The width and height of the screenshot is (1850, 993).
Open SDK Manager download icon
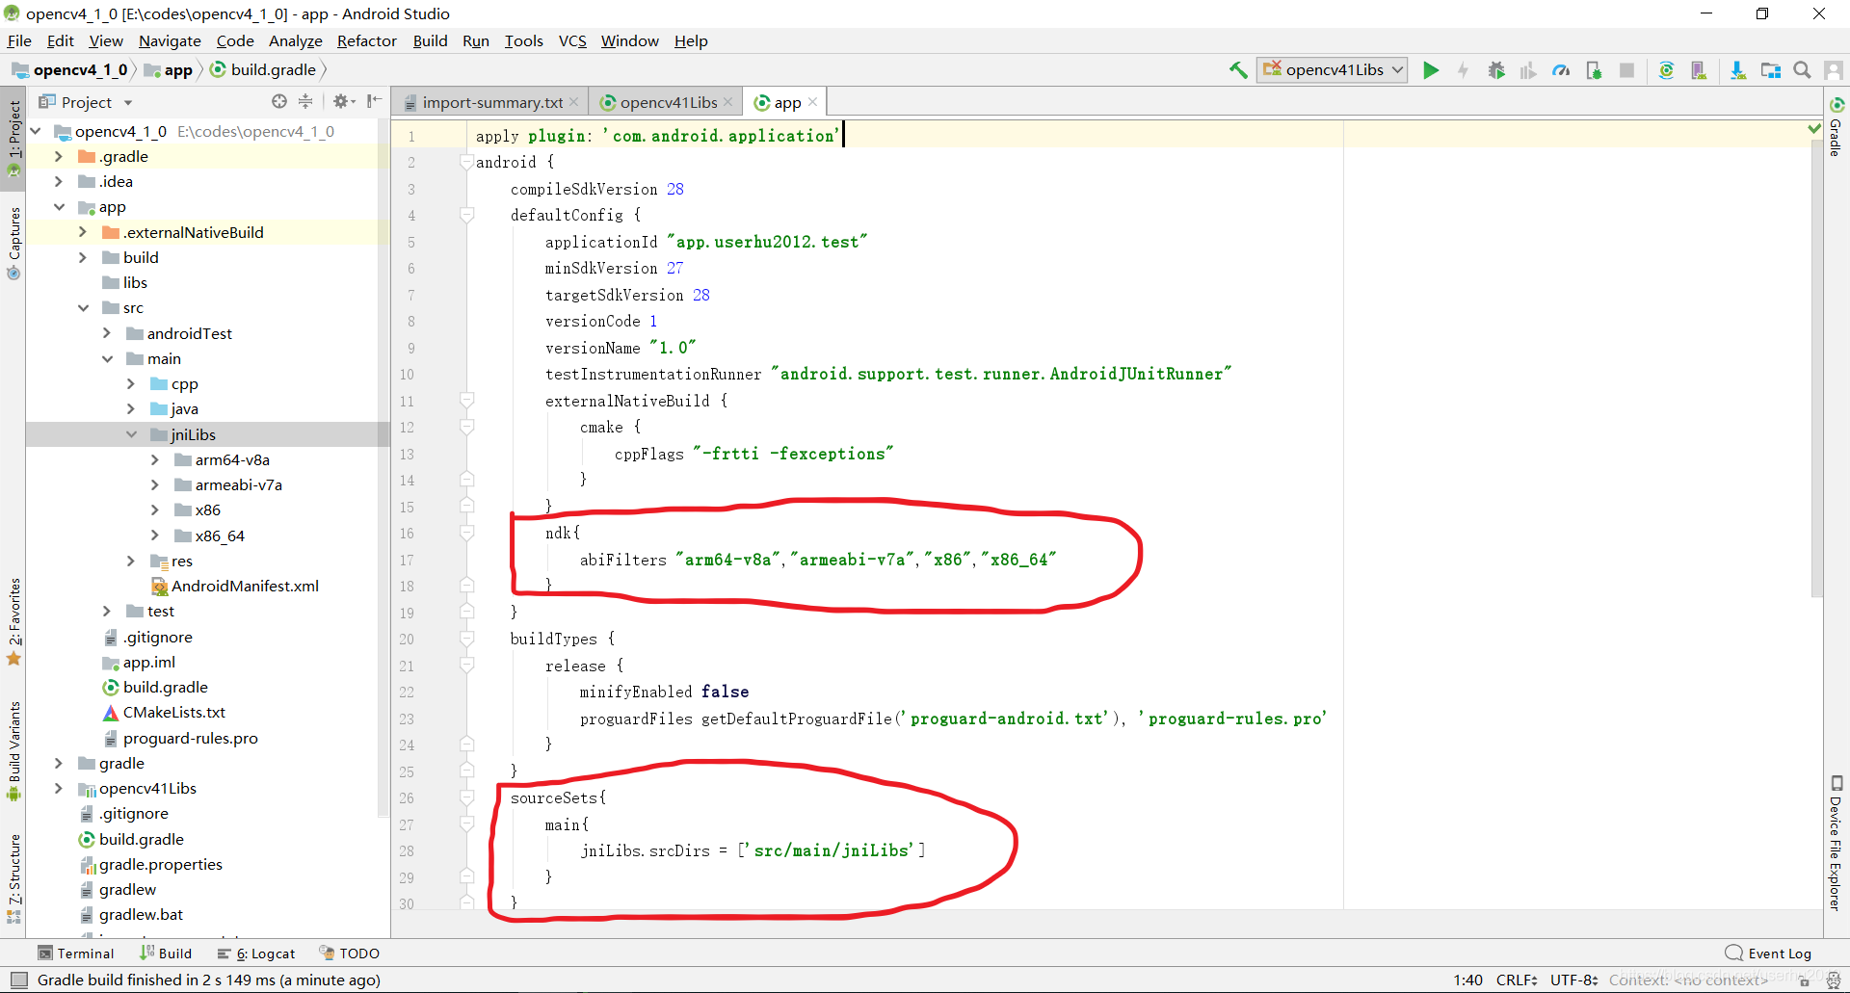pyautogui.click(x=1737, y=70)
